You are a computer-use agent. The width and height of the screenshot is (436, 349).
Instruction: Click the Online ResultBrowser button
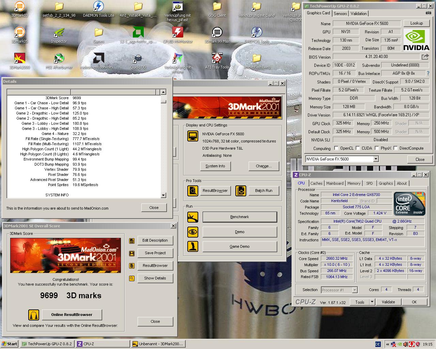tap(72, 315)
